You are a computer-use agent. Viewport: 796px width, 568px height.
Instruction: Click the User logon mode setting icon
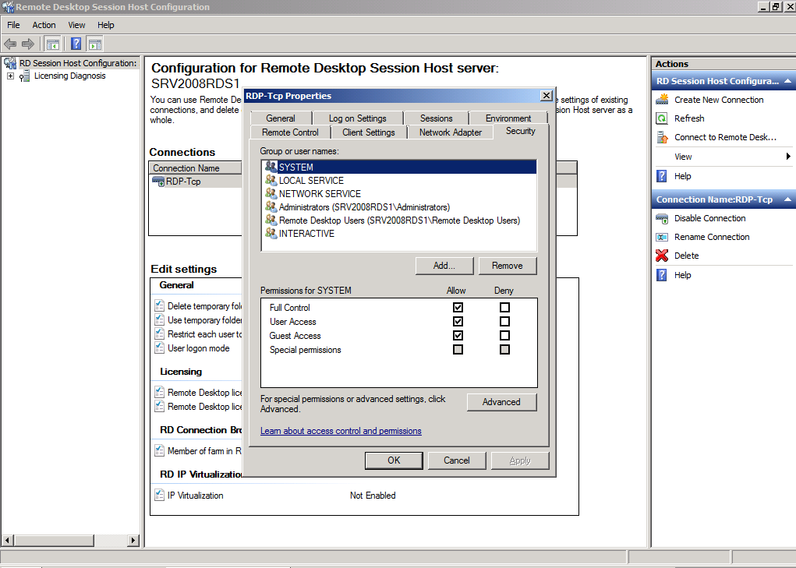click(159, 348)
